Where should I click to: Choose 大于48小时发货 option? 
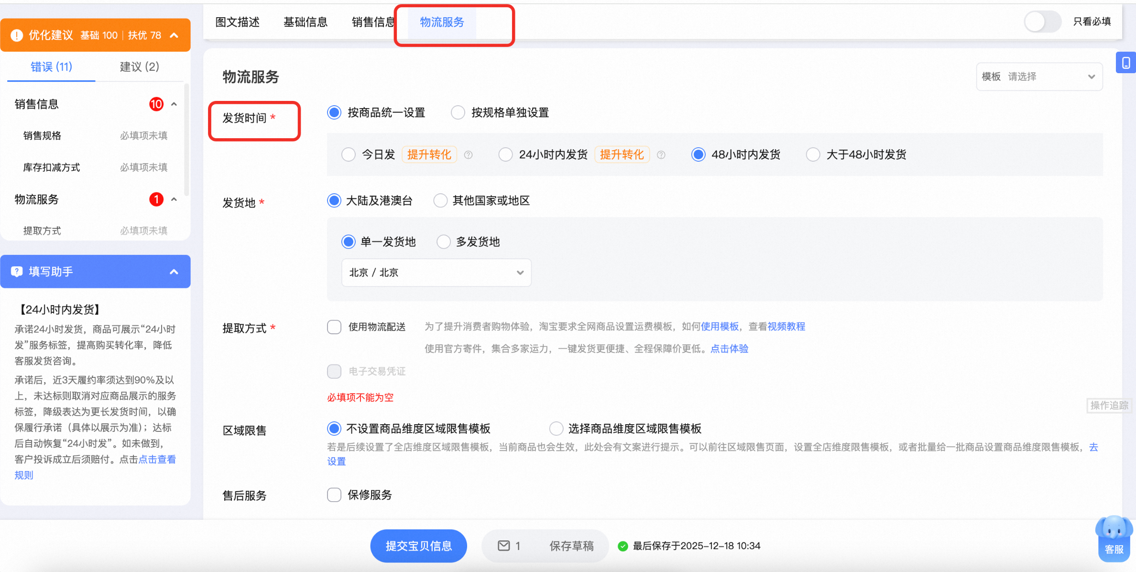coord(813,154)
